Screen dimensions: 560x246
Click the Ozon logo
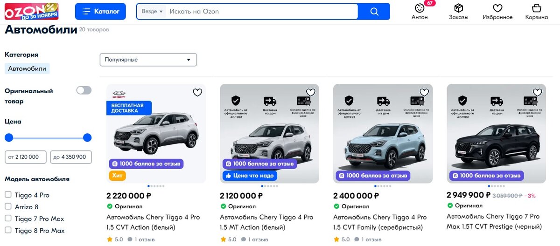tap(32, 11)
